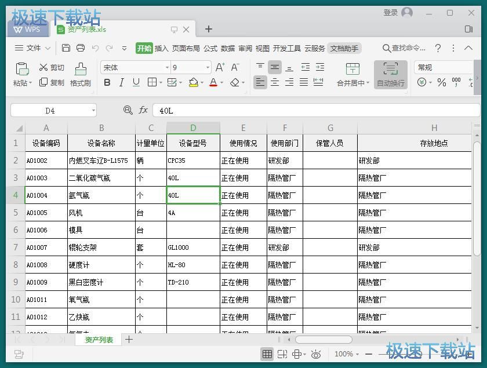Close the 资产列表.xls tab
The height and width of the screenshot is (368, 487).
(186, 30)
